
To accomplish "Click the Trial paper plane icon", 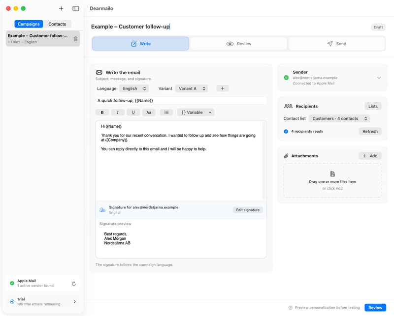I will coord(12,301).
